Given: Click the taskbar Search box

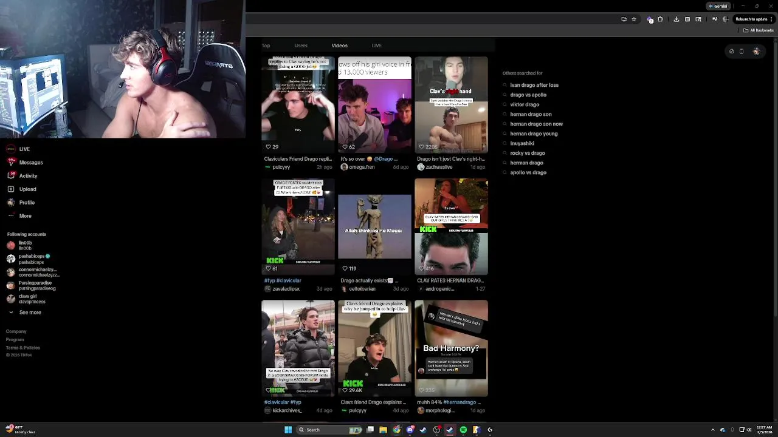Looking at the screenshot, I should pos(330,430).
